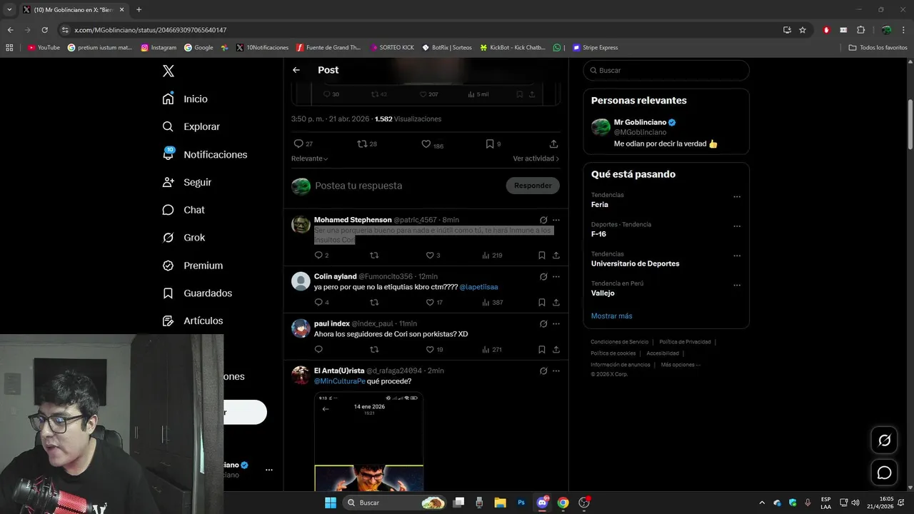The width and height of the screenshot is (914, 514).
Task: Bookmark paul index reply
Action: click(542, 350)
